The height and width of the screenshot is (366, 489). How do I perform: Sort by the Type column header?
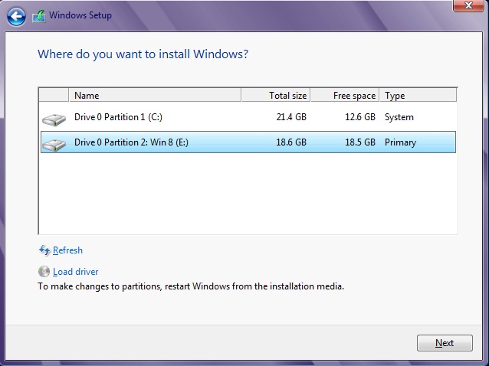point(418,95)
